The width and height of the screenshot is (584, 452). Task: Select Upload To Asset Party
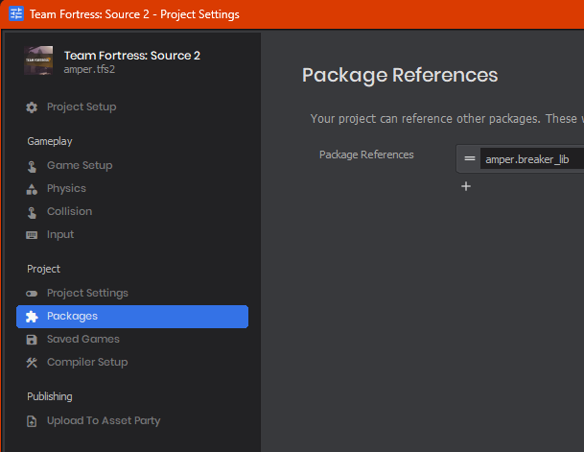coord(104,420)
